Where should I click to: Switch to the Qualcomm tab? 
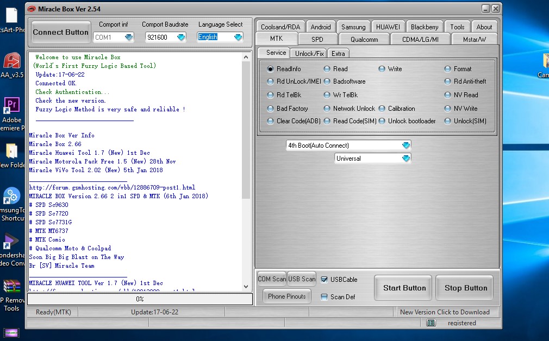(x=364, y=40)
